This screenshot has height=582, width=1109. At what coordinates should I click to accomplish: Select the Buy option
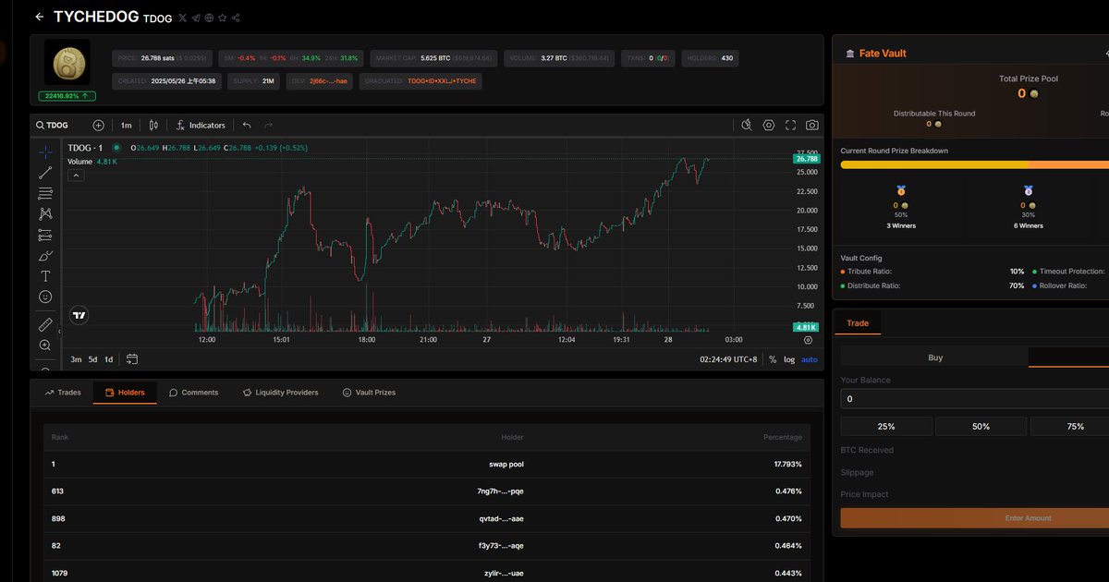pos(935,358)
